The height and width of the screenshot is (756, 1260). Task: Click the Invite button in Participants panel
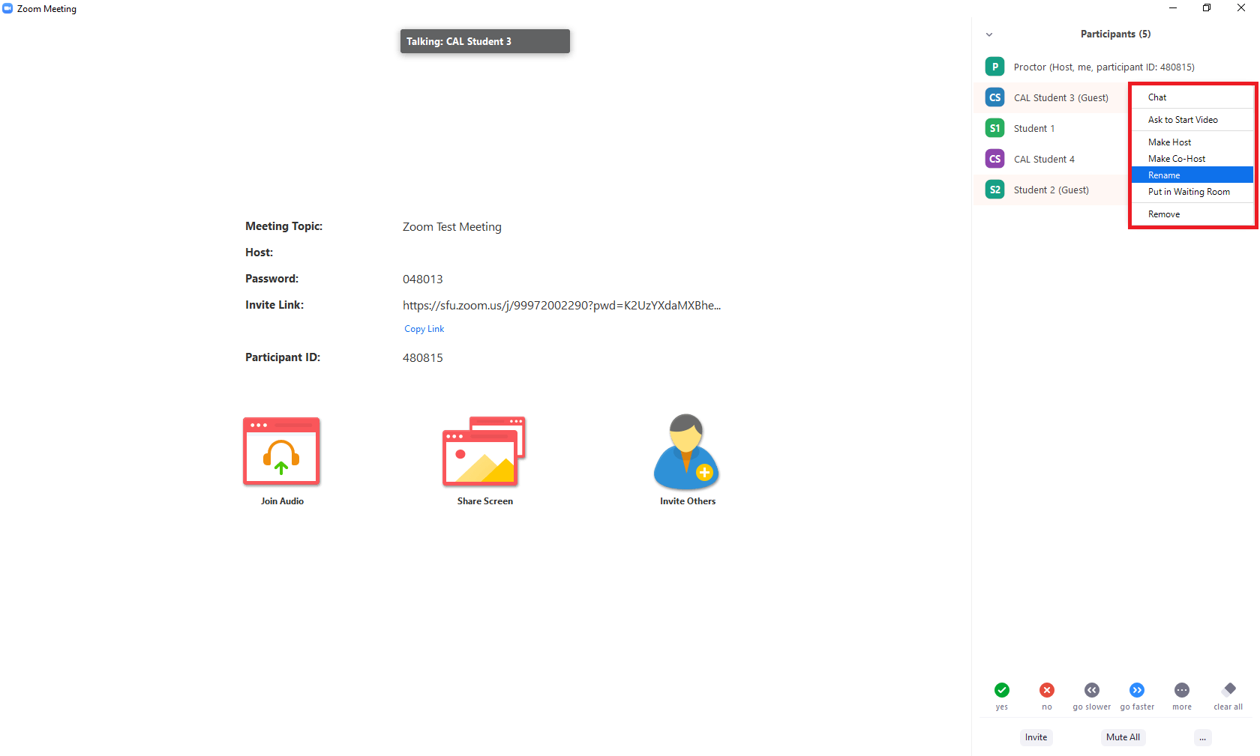(1036, 737)
